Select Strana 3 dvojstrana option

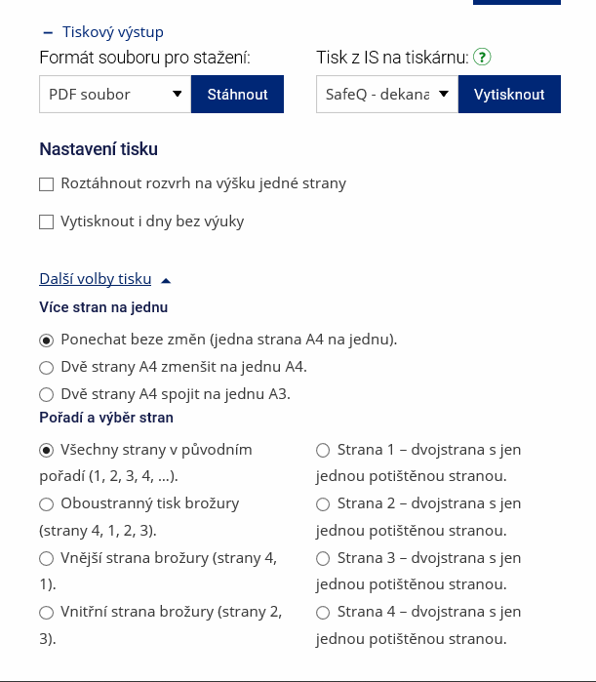tap(323, 559)
